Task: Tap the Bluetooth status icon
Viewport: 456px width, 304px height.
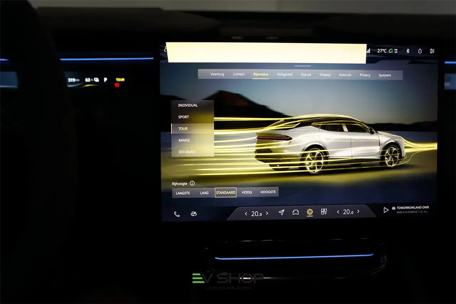Action: [x=408, y=51]
